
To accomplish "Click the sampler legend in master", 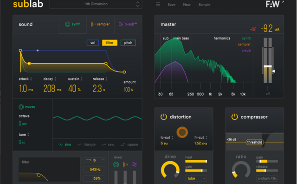I will [245, 45].
